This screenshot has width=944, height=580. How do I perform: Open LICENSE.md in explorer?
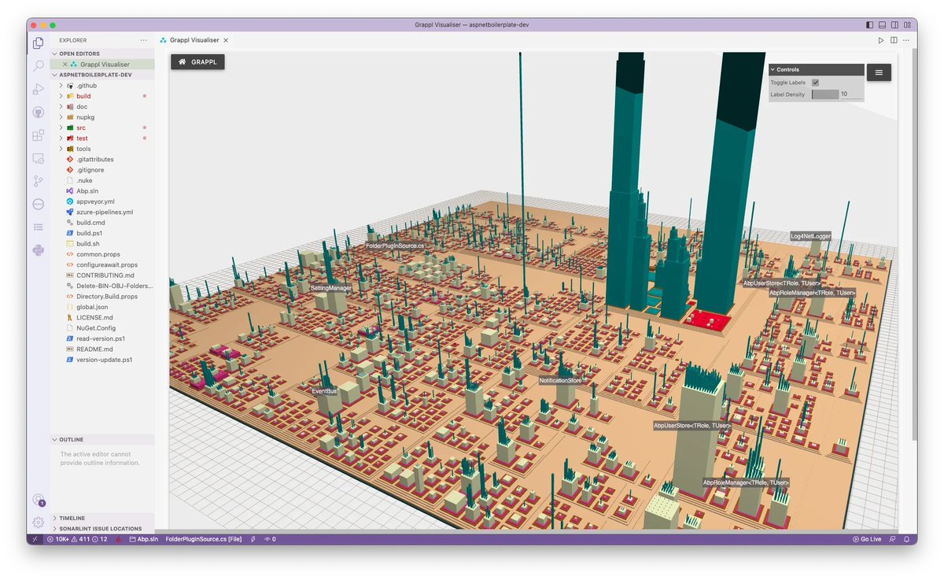point(102,317)
